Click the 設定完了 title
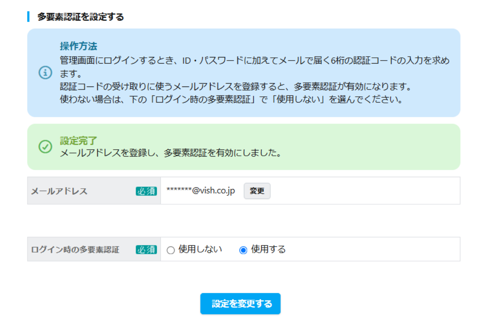Image resolution: width=492 pixels, height=328 pixels. coord(79,141)
